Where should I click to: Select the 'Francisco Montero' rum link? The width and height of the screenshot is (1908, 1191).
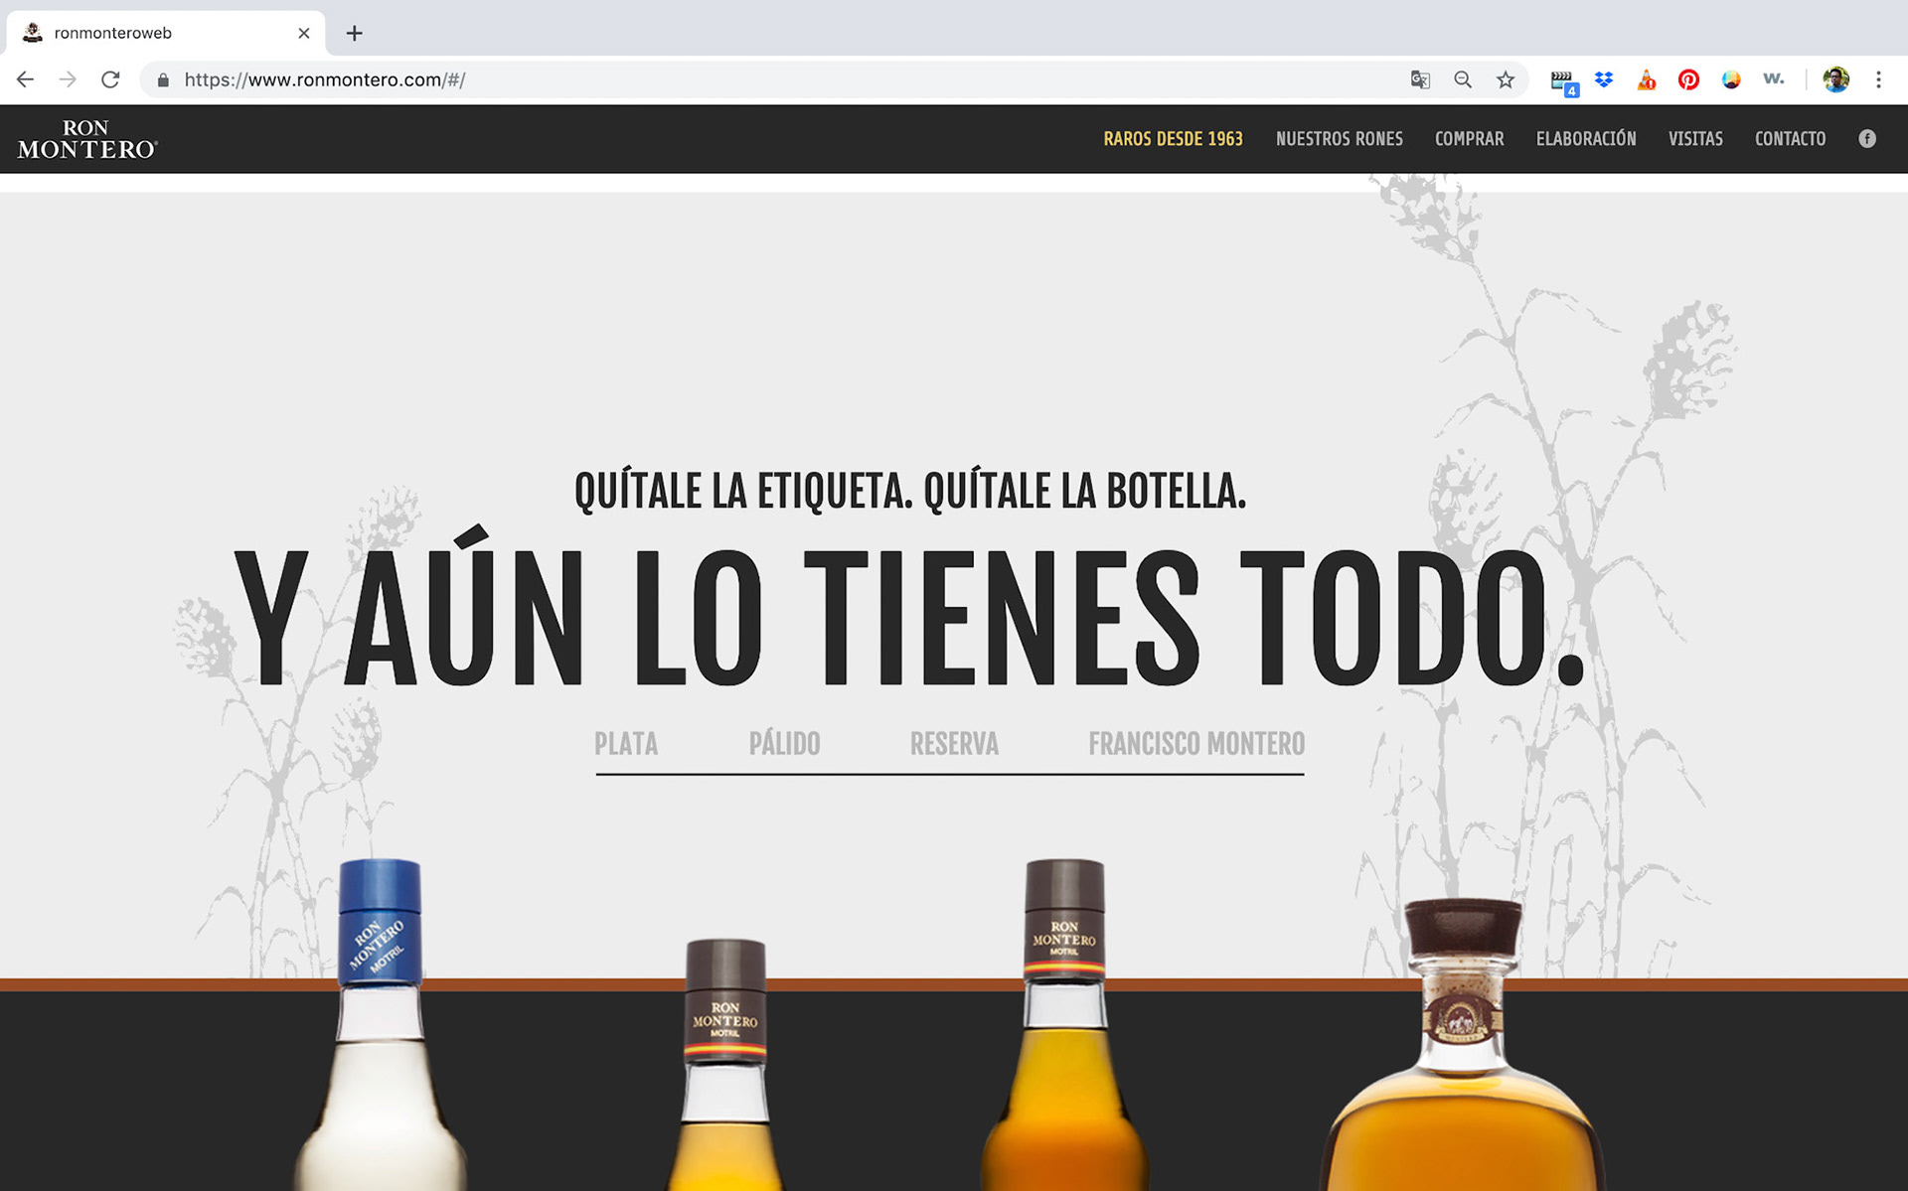1196,744
